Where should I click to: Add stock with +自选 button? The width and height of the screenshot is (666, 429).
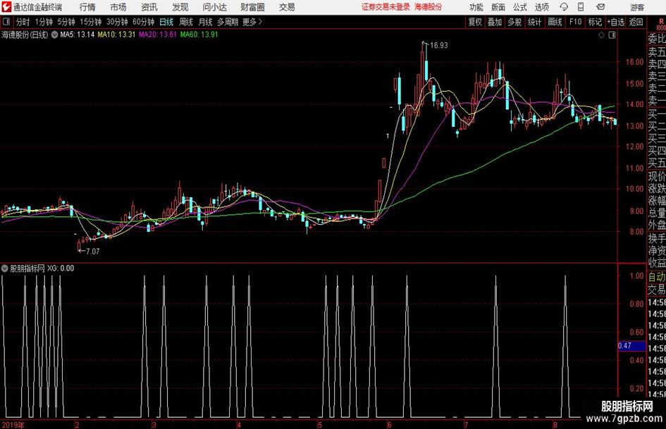(616, 22)
